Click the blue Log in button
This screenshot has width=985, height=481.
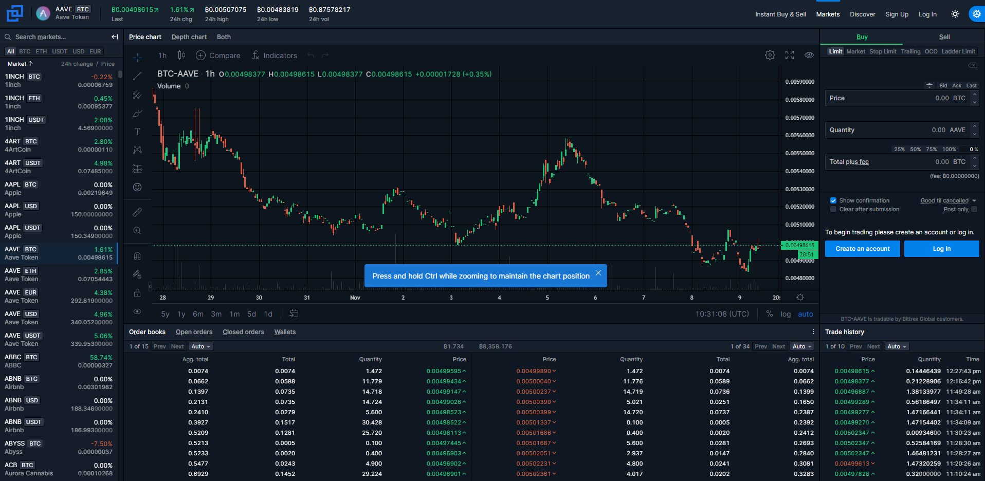942,249
